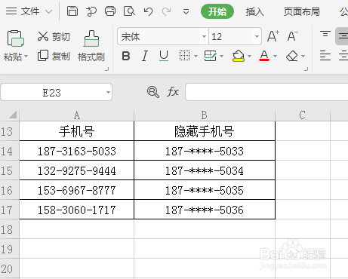
Task: Switch to the 插入 tab
Action: (254, 11)
